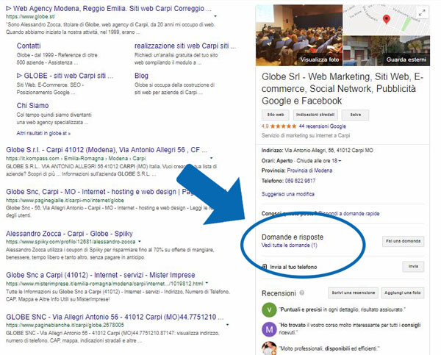Image resolution: width=441 pixels, height=355 pixels.
Task: Click the send-to-phone icon beside Invia al tuo telefono
Action: point(265,266)
